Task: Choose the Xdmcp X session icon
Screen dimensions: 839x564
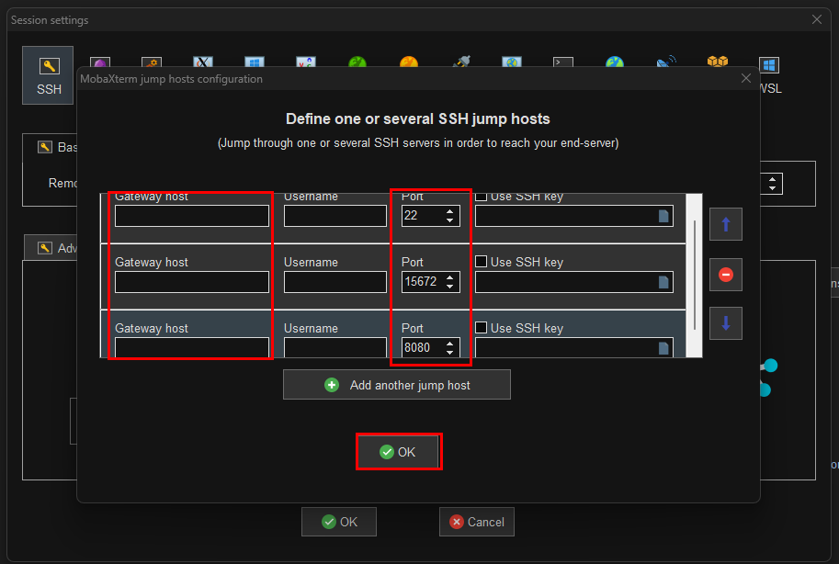Action: pyautogui.click(x=203, y=62)
